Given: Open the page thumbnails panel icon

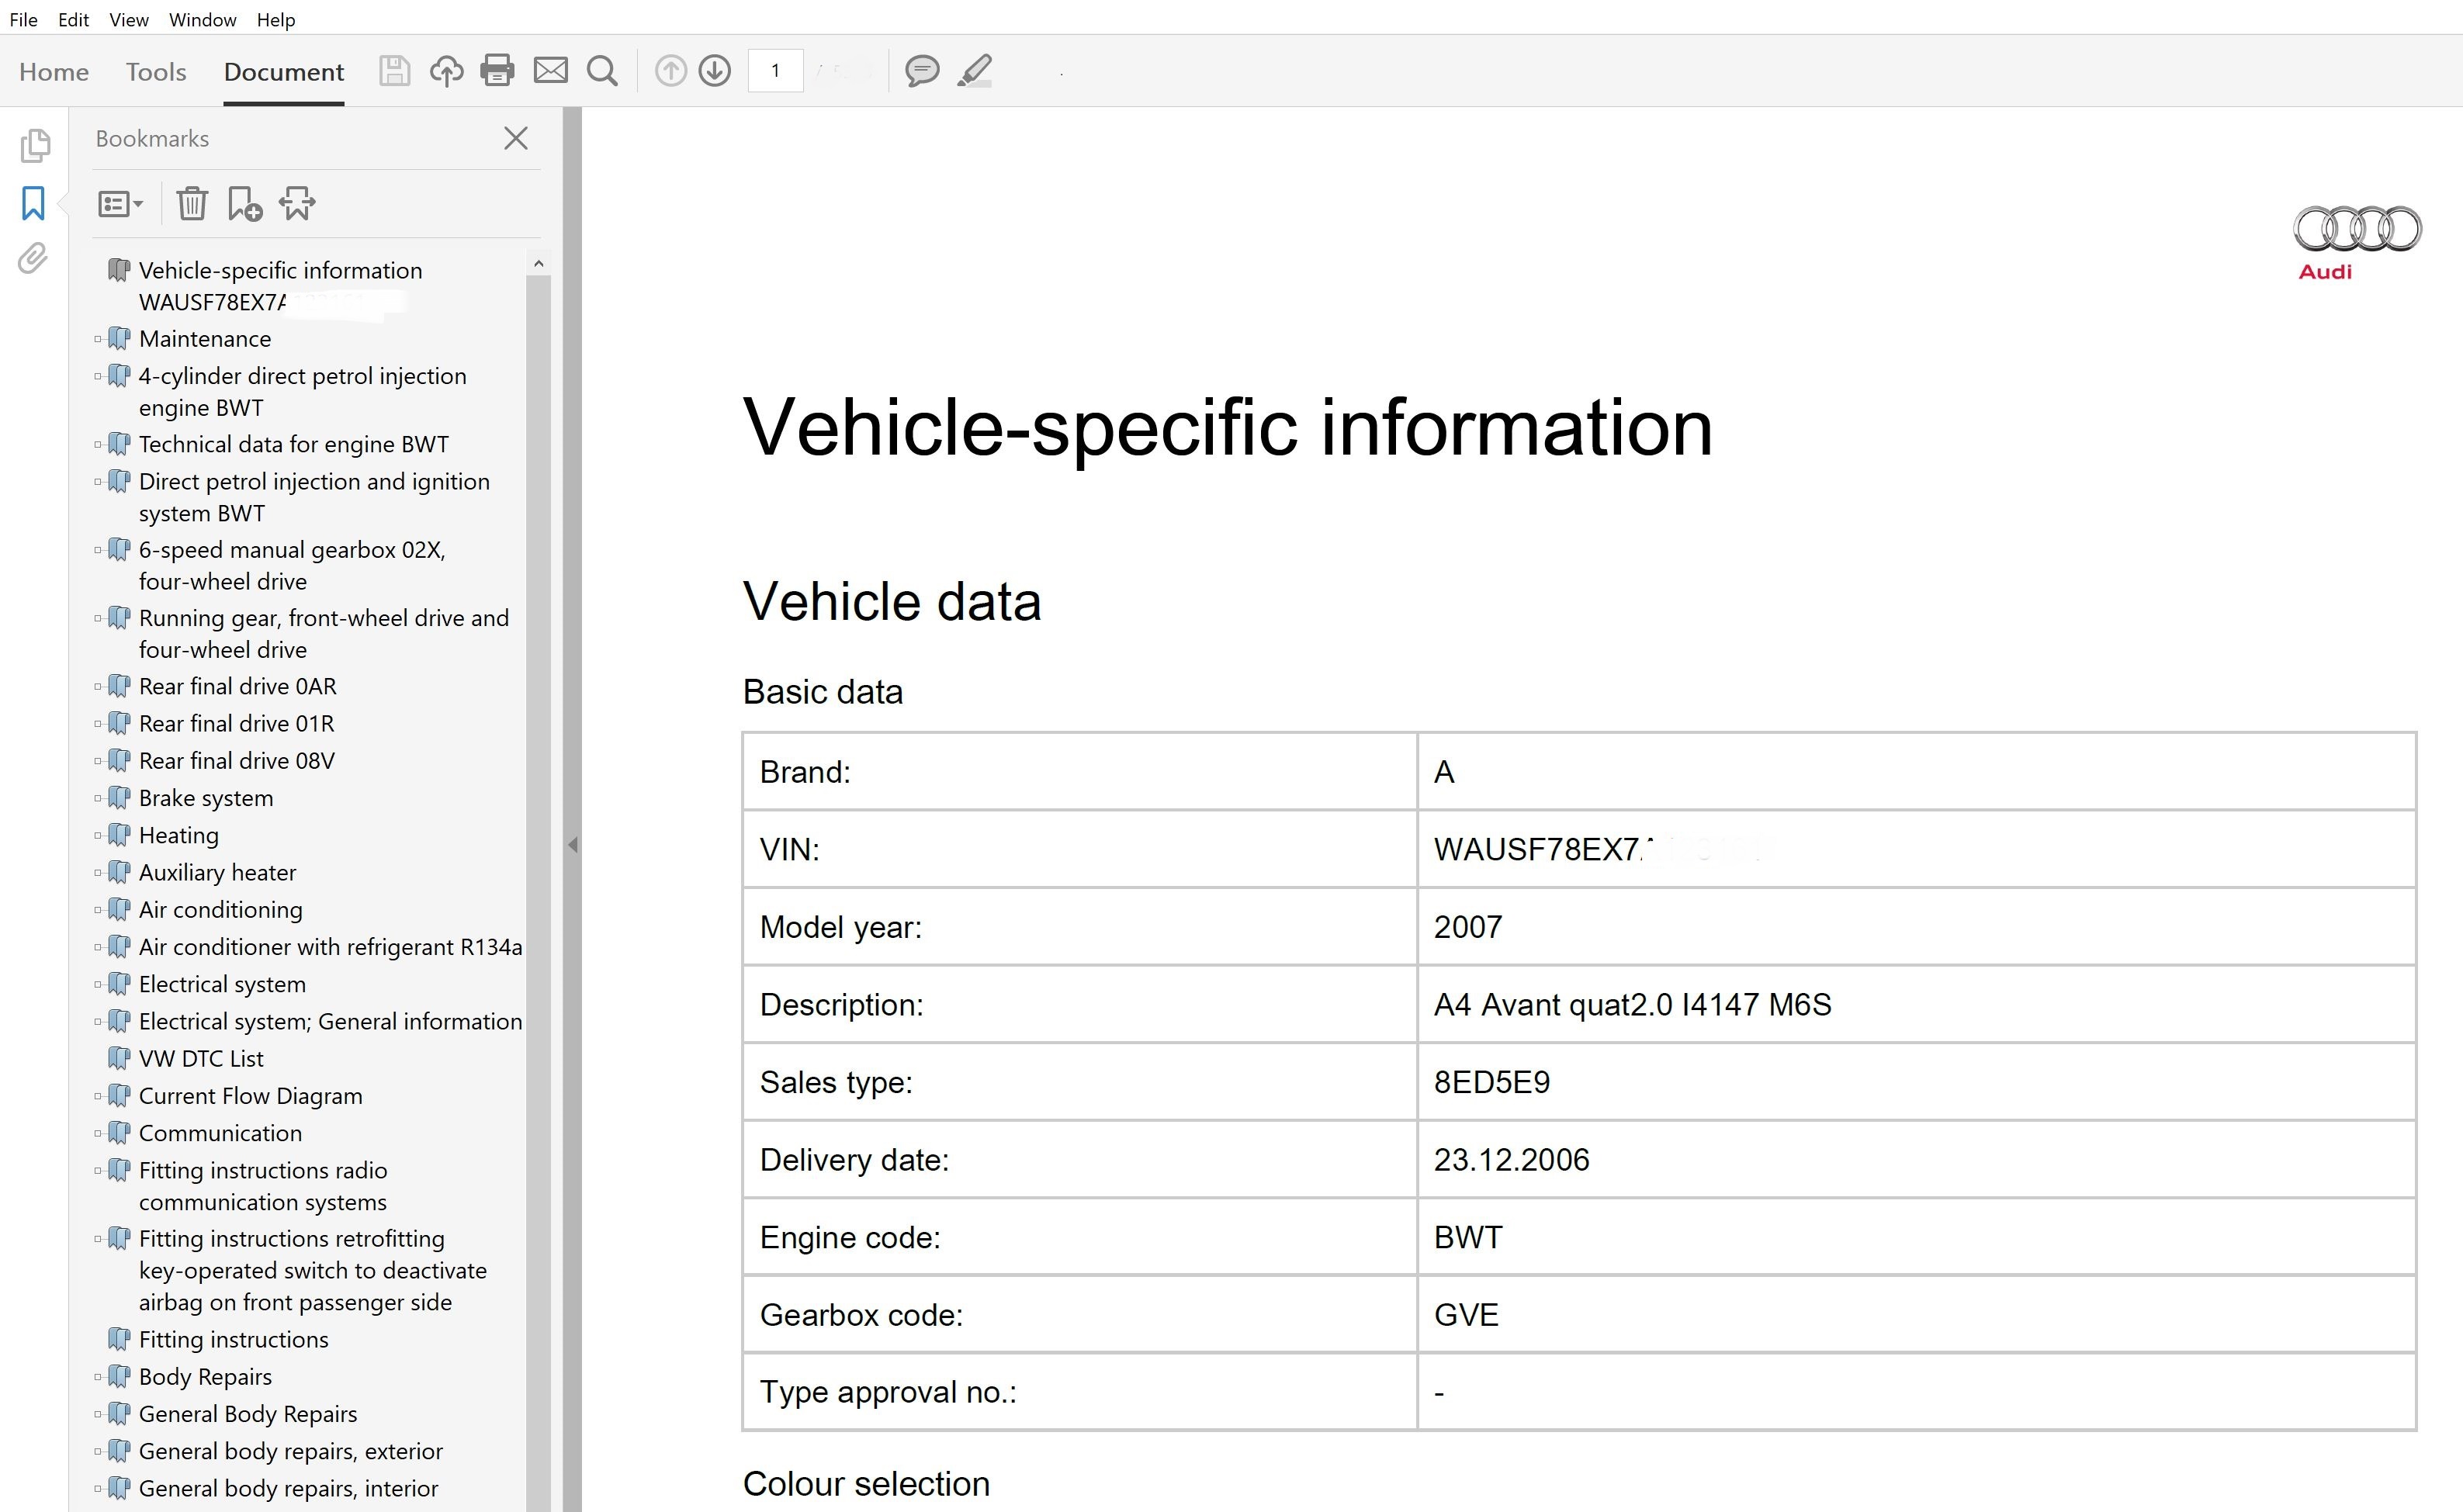Looking at the screenshot, I should tap(35, 146).
